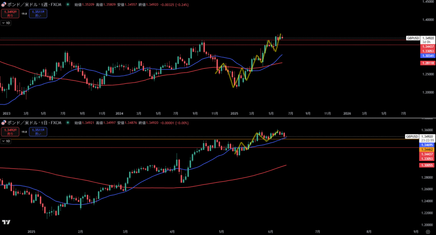Click weekly high value 高値 1.35809
The image size is (436, 235).
106,5
